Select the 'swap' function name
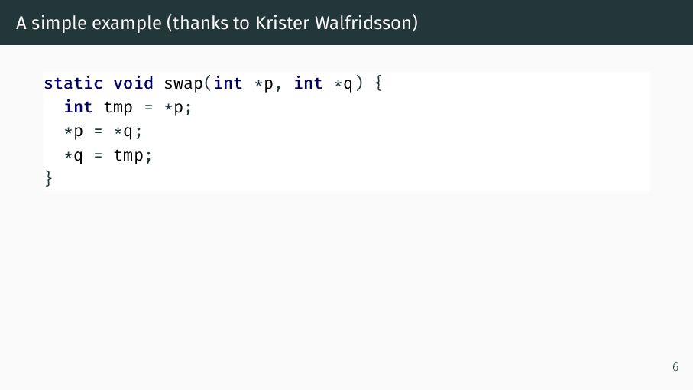The height and width of the screenshot is (390, 693). click(x=183, y=84)
